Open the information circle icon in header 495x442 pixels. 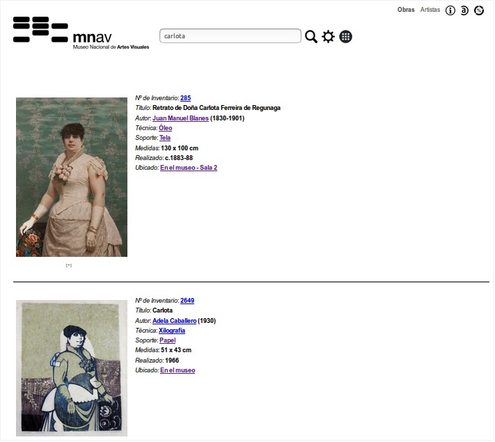(450, 10)
